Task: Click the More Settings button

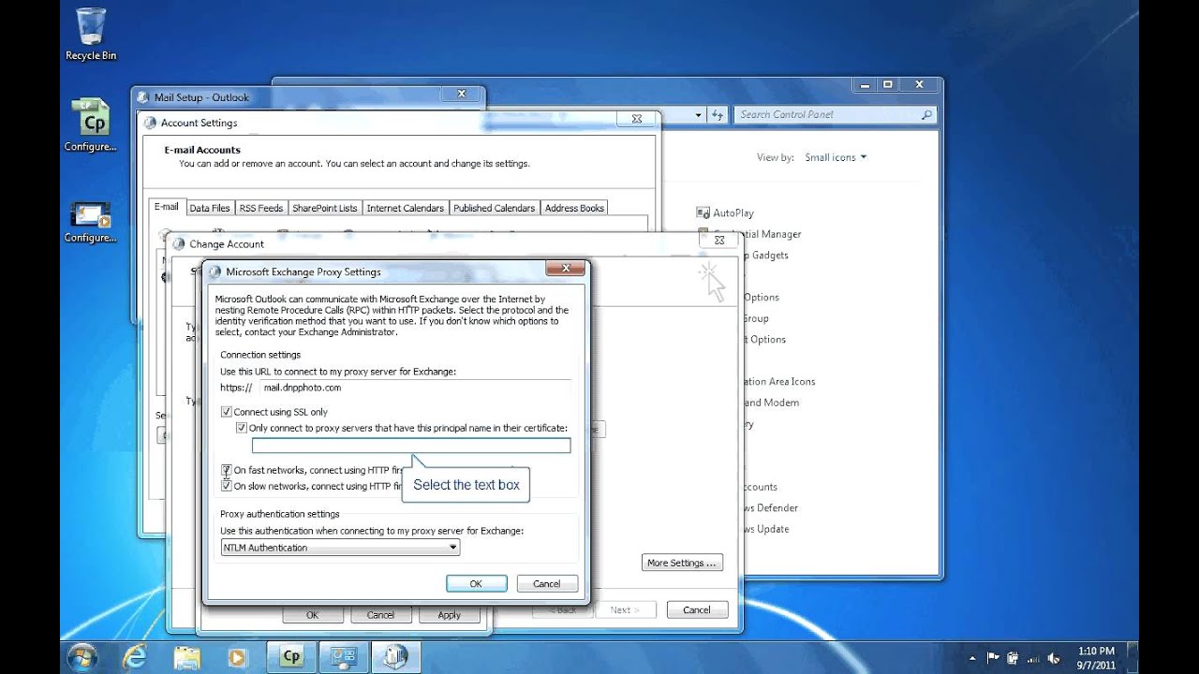Action: (683, 563)
